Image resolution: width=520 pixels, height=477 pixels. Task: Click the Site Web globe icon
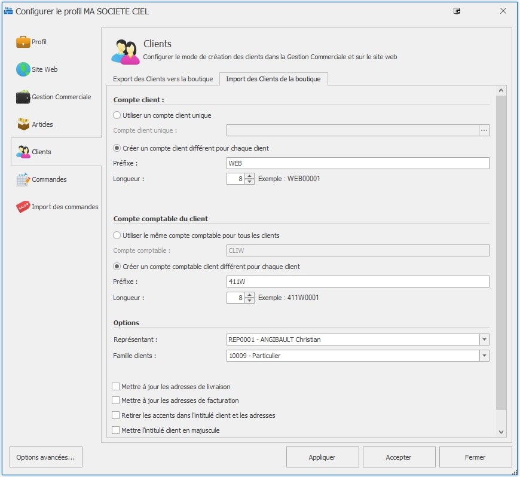23,69
